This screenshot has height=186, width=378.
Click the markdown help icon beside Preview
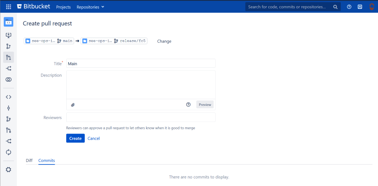tap(188, 105)
